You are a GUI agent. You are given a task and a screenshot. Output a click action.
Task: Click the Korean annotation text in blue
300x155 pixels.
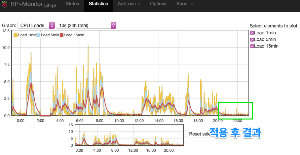[x=236, y=133]
